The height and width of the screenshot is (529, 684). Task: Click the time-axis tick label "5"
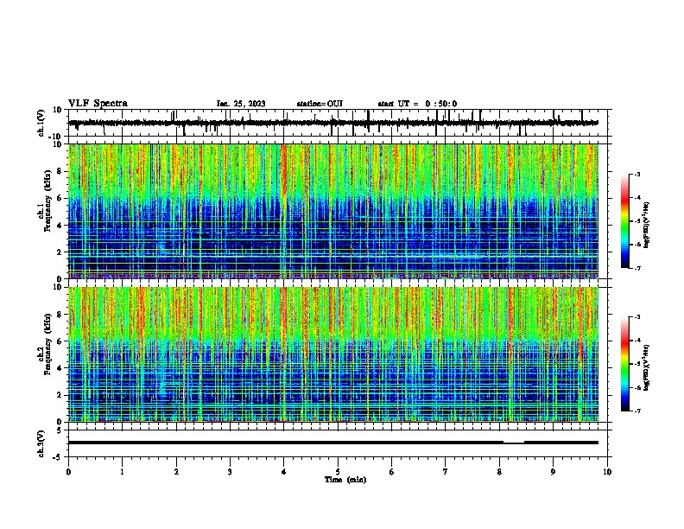pyautogui.click(x=338, y=472)
